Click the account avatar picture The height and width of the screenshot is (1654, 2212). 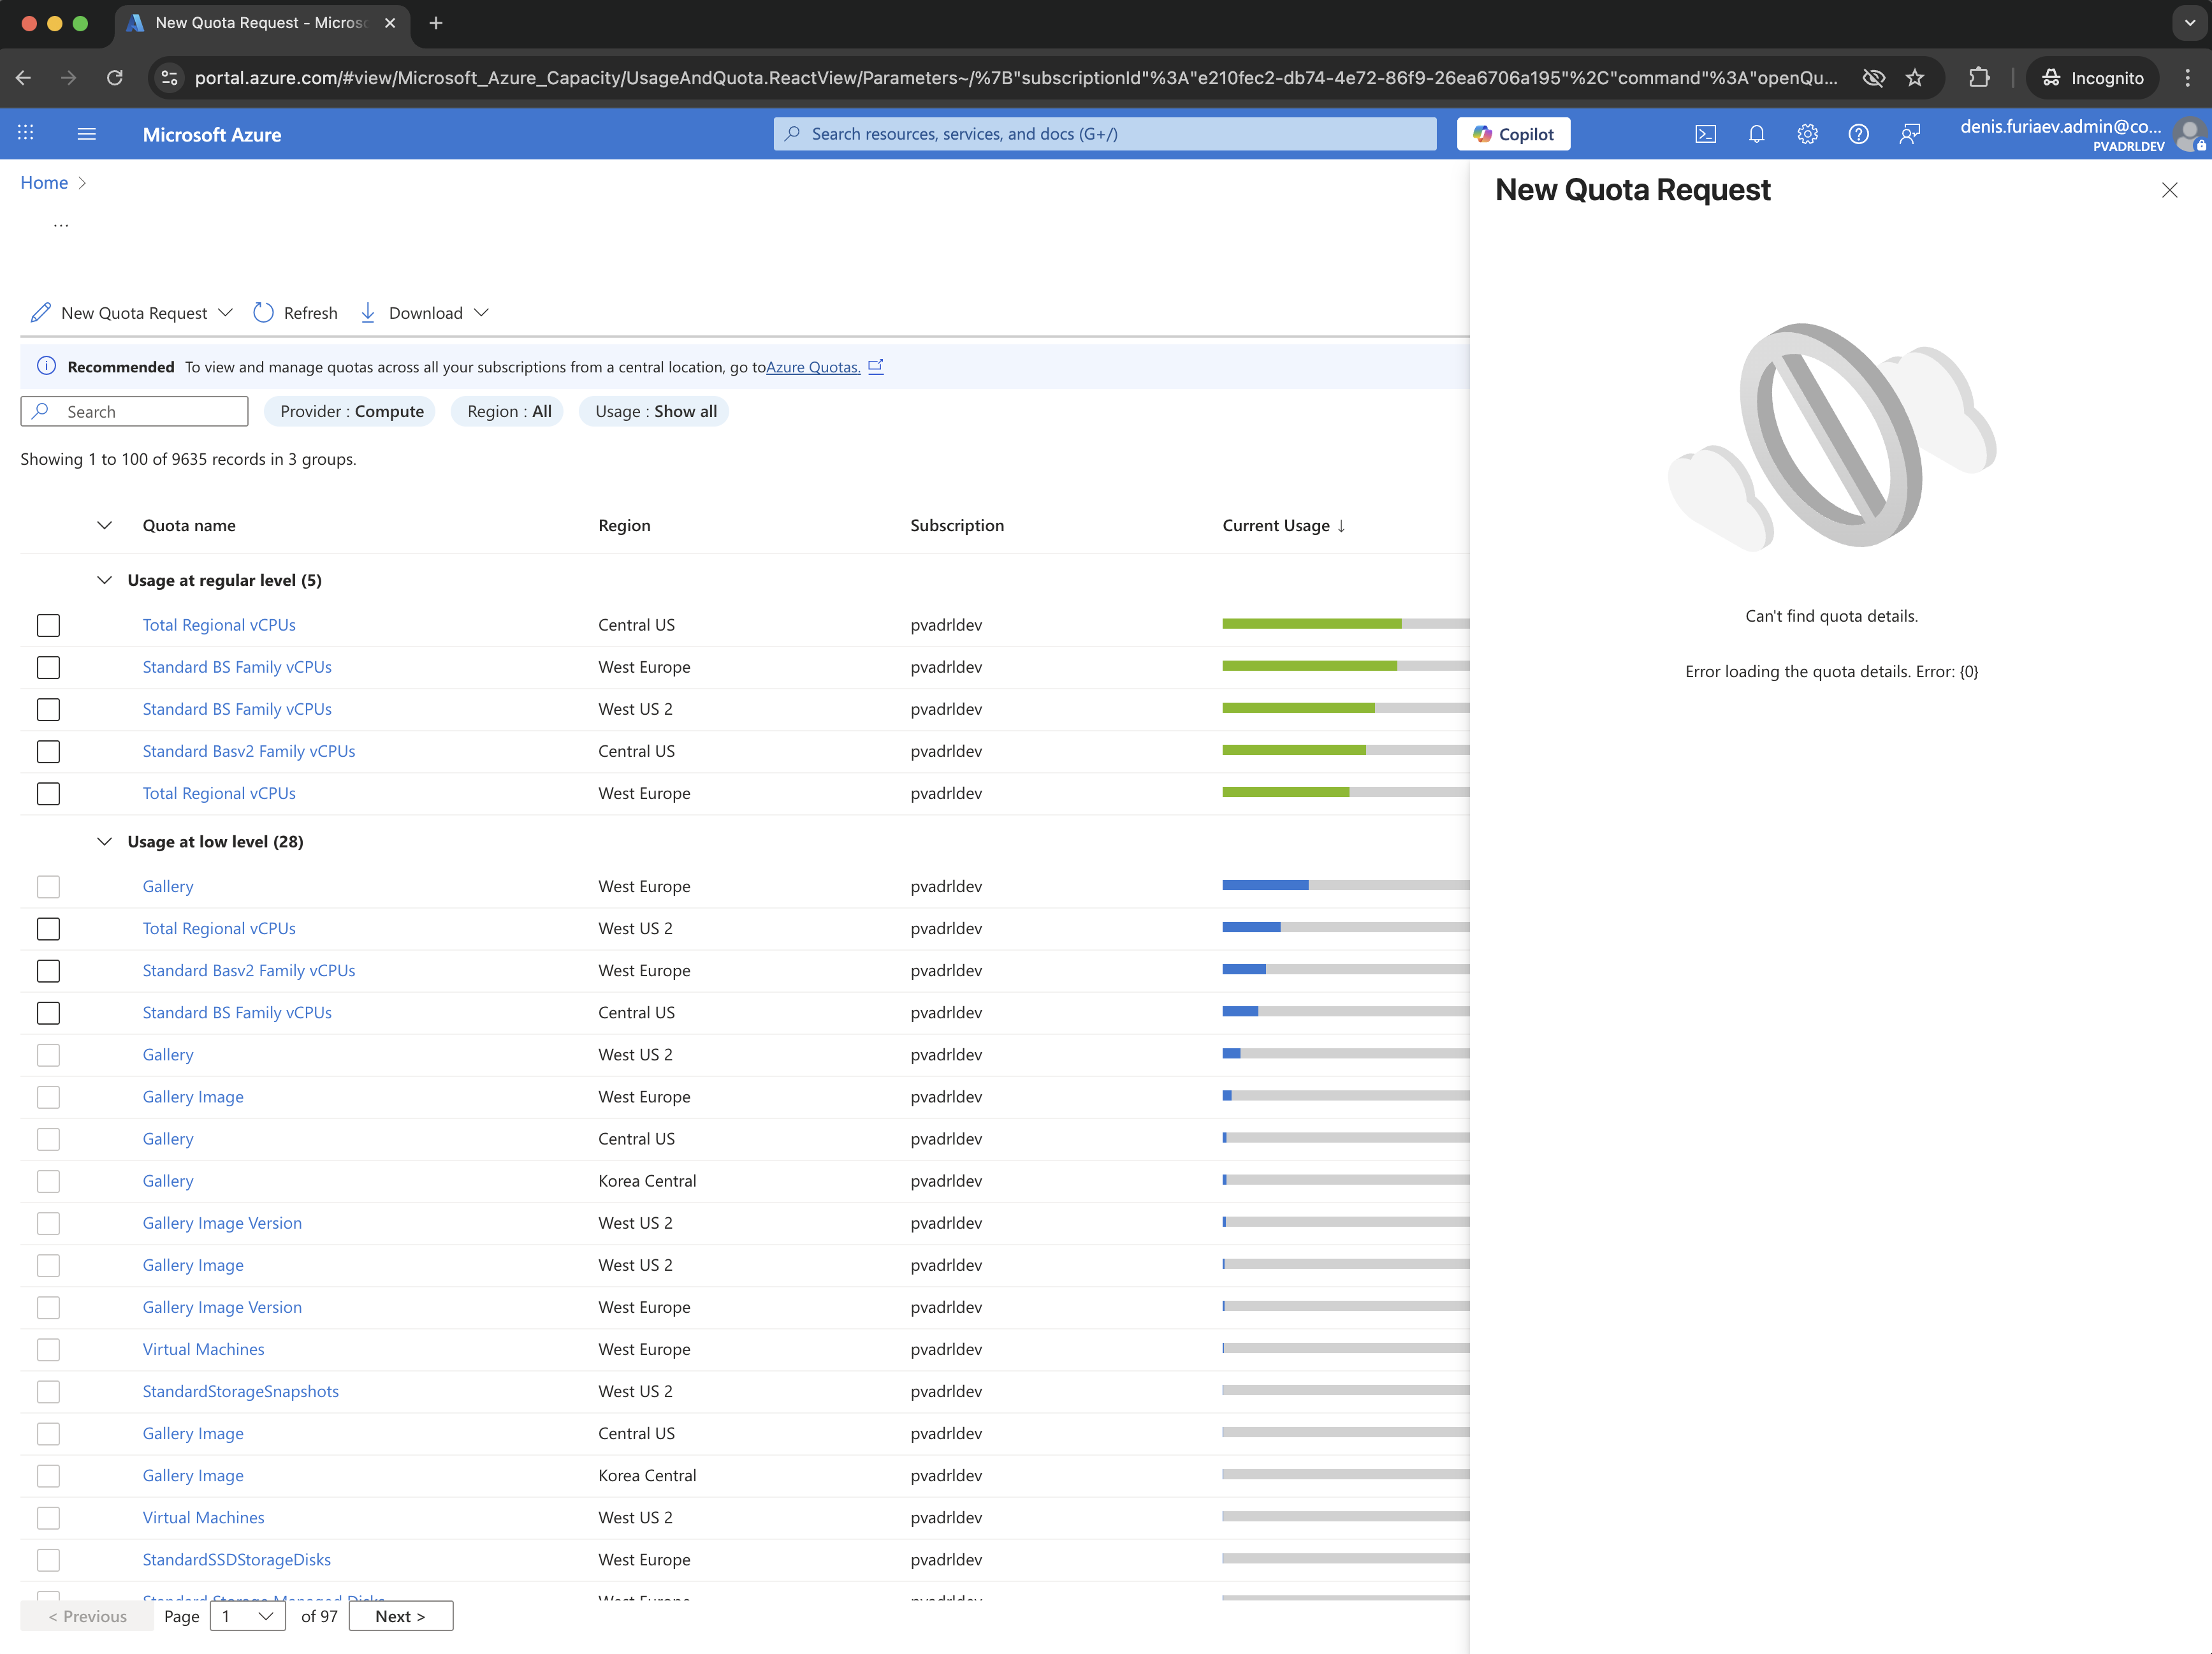coord(2190,134)
